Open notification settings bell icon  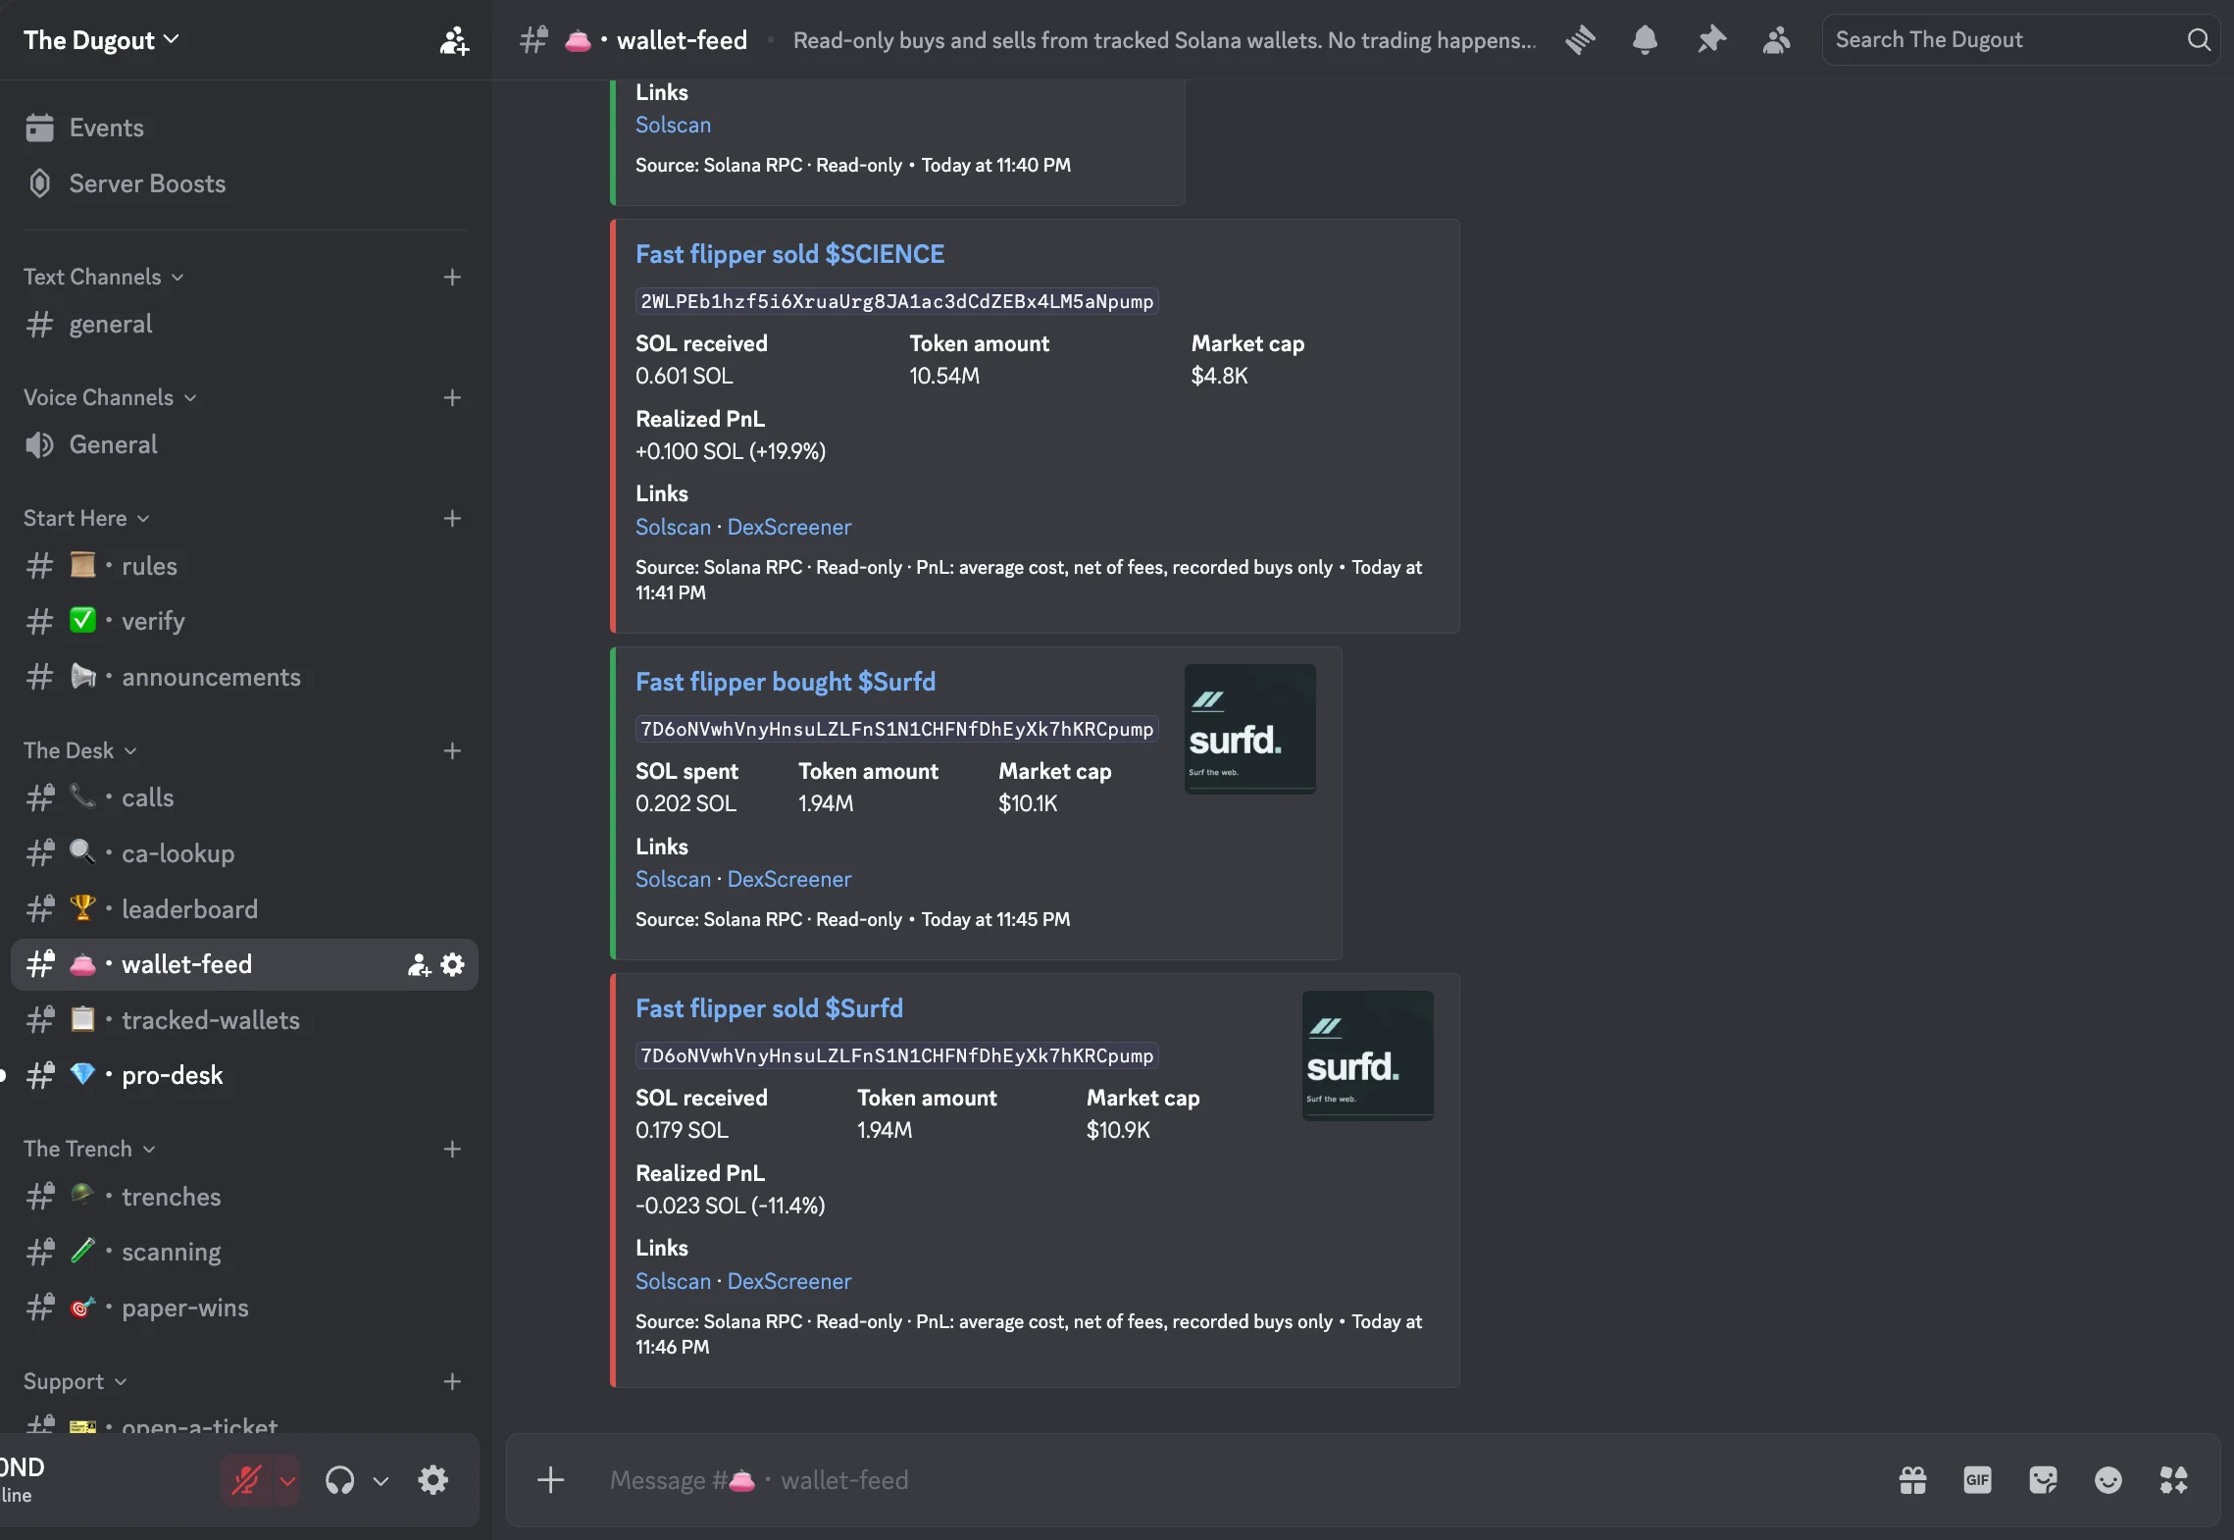[x=1646, y=40]
